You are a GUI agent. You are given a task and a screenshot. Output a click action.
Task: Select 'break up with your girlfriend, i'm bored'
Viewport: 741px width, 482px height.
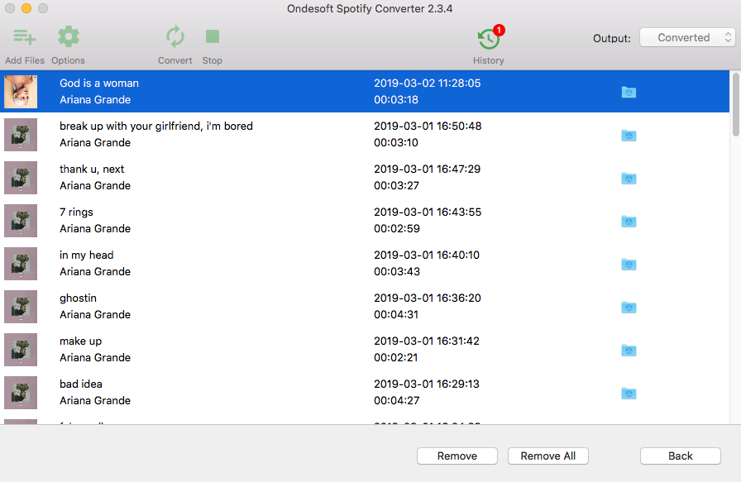coord(156,126)
